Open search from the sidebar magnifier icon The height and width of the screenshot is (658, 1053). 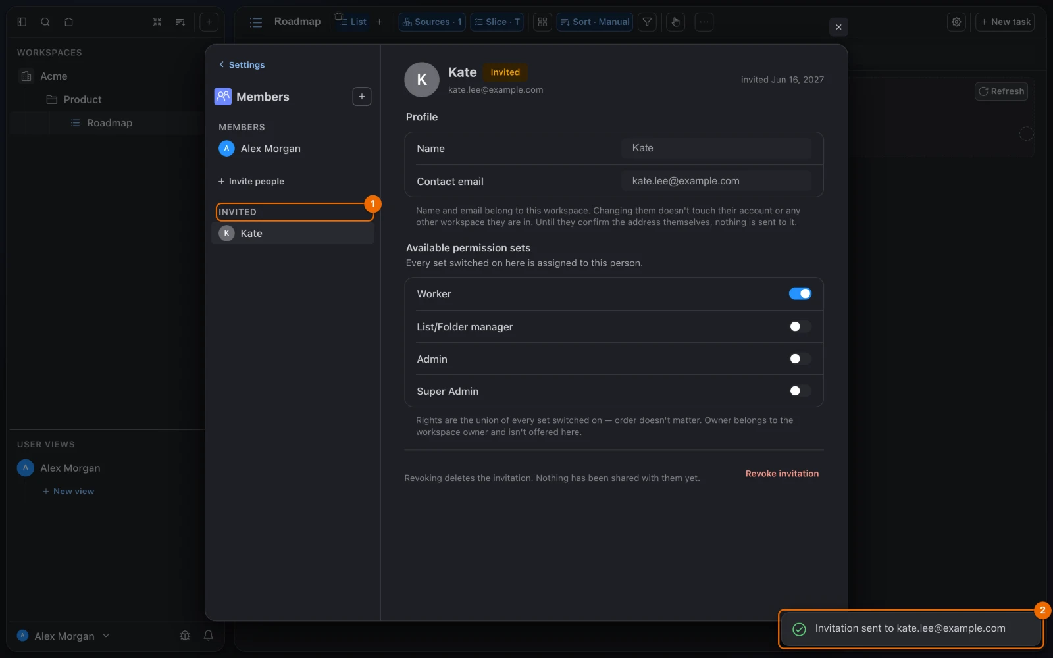pos(45,22)
